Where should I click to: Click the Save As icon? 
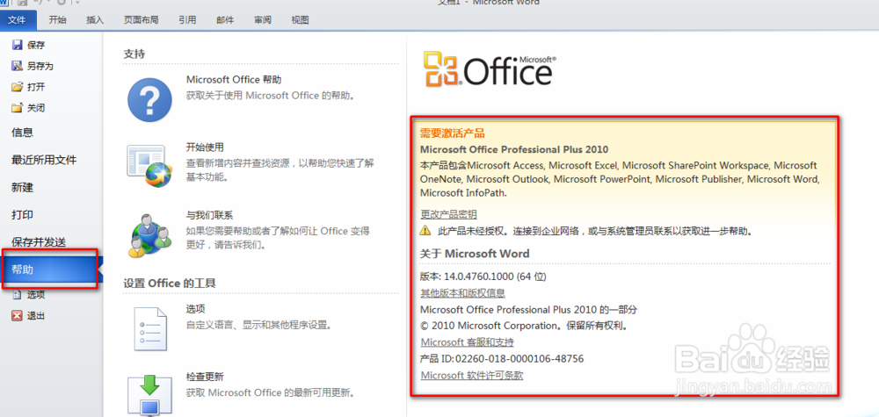click(17, 66)
